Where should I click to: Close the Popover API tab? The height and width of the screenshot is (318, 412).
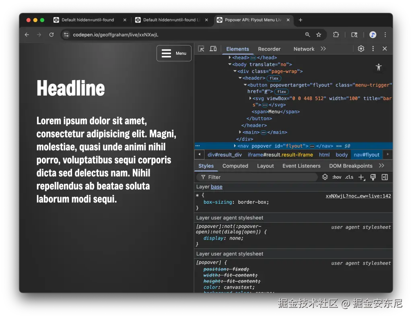[x=288, y=20]
